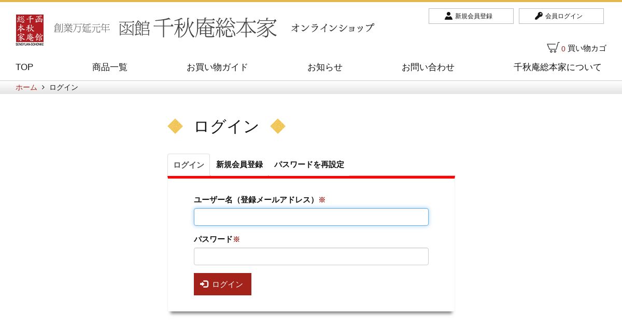The image size is (622, 327).
Task: Open the shopping cart icon
Action: click(x=553, y=48)
